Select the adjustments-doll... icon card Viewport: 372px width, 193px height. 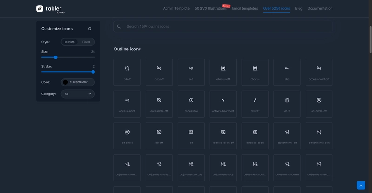click(x=255, y=168)
